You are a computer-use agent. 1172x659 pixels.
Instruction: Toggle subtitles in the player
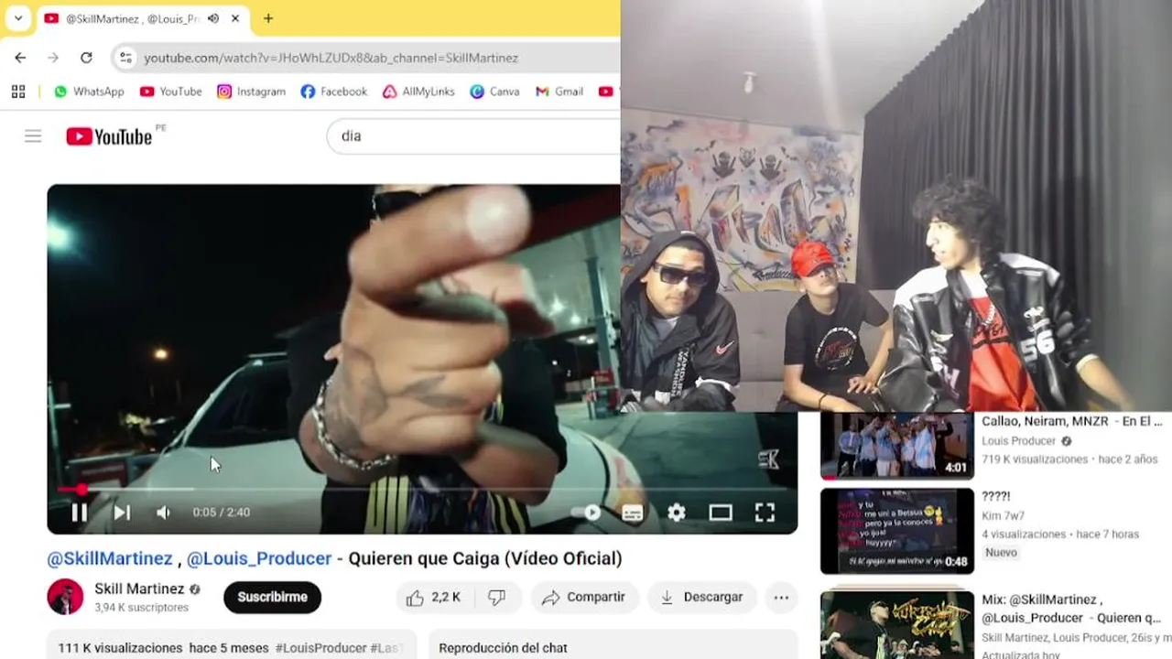(x=633, y=513)
